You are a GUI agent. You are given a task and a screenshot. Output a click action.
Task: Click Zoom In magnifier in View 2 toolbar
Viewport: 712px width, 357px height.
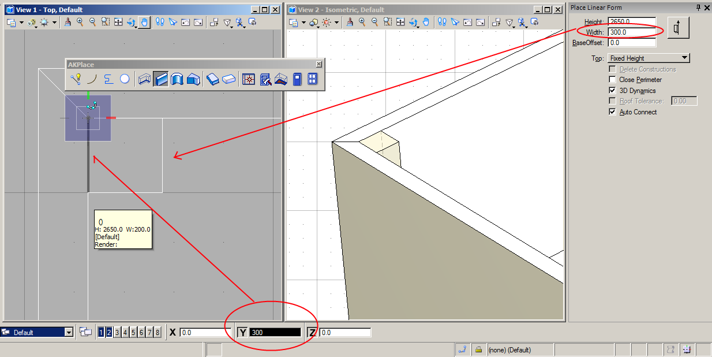tap(362, 23)
